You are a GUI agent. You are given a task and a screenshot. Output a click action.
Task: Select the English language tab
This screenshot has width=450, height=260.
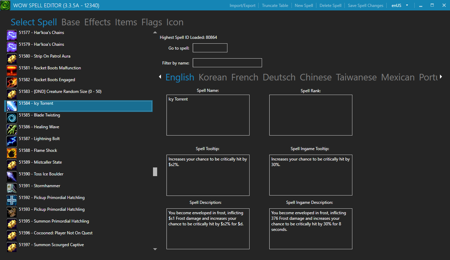pyautogui.click(x=180, y=77)
